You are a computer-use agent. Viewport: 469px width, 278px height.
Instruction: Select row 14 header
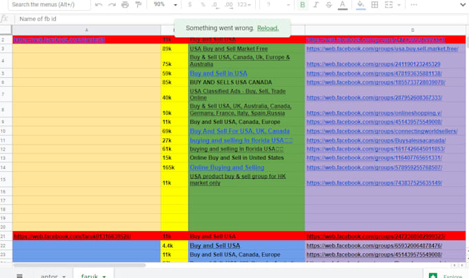(x=6, y=167)
